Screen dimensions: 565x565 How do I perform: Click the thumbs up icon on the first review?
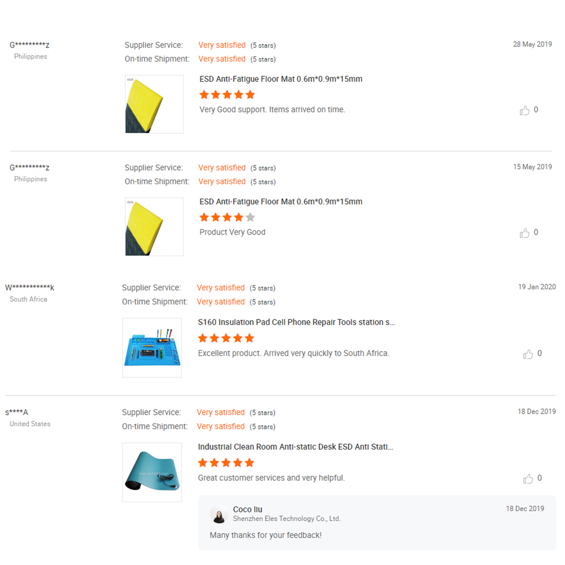[524, 110]
